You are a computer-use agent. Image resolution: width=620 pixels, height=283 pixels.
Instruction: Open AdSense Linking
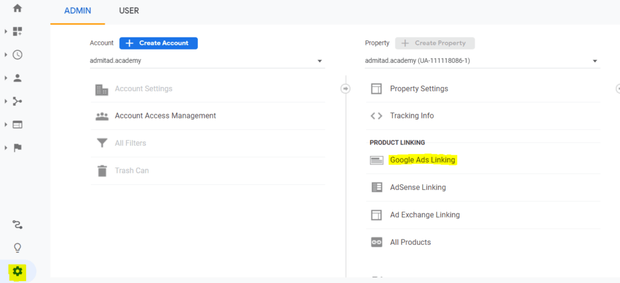point(418,187)
